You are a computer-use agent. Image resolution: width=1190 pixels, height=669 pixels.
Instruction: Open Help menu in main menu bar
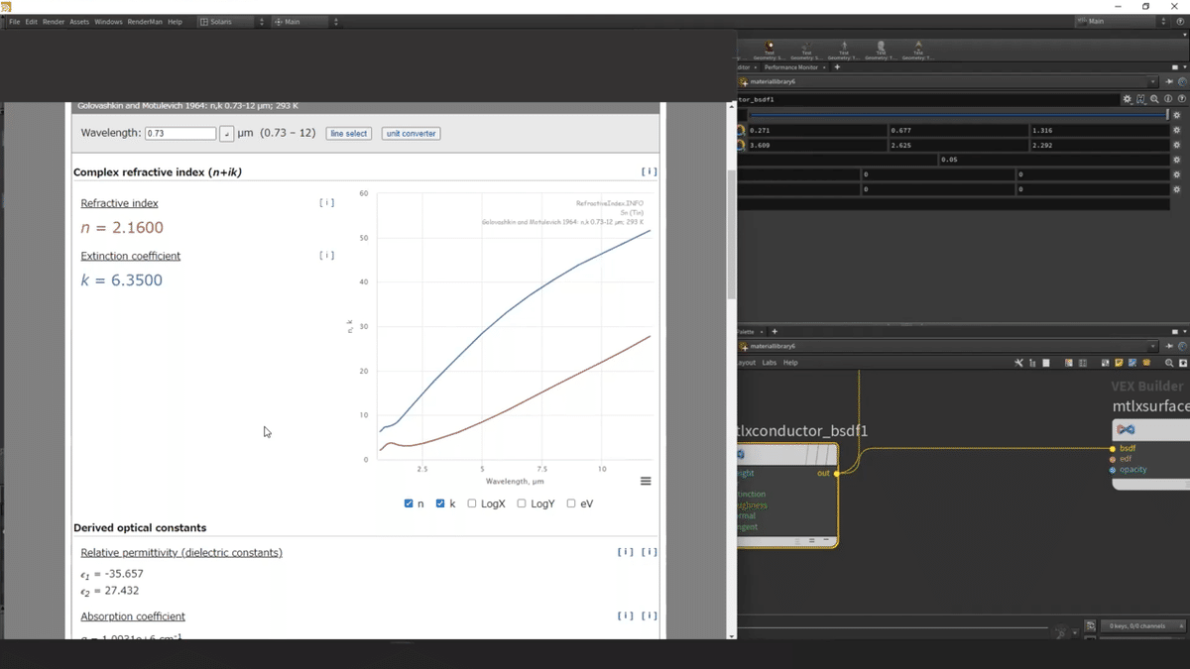pos(175,22)
